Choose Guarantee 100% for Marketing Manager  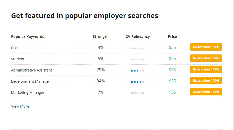(x=206, y=92)
